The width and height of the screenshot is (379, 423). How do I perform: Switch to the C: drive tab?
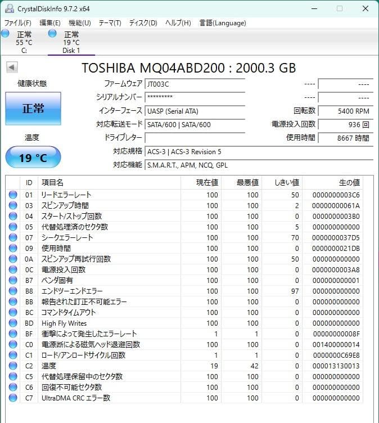24,42
